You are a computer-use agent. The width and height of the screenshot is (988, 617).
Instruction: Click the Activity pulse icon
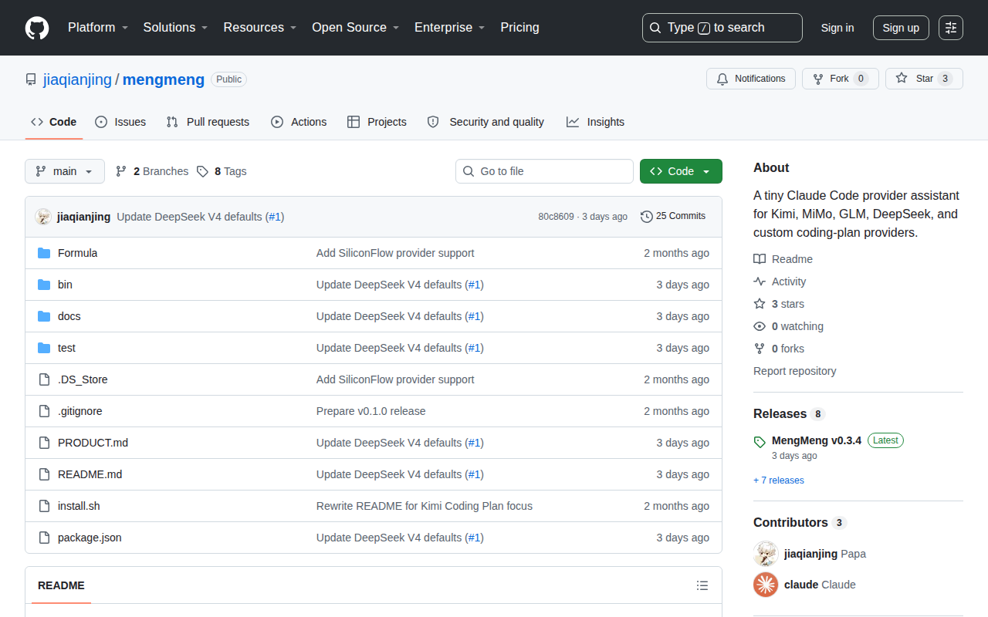coord(760,282)
